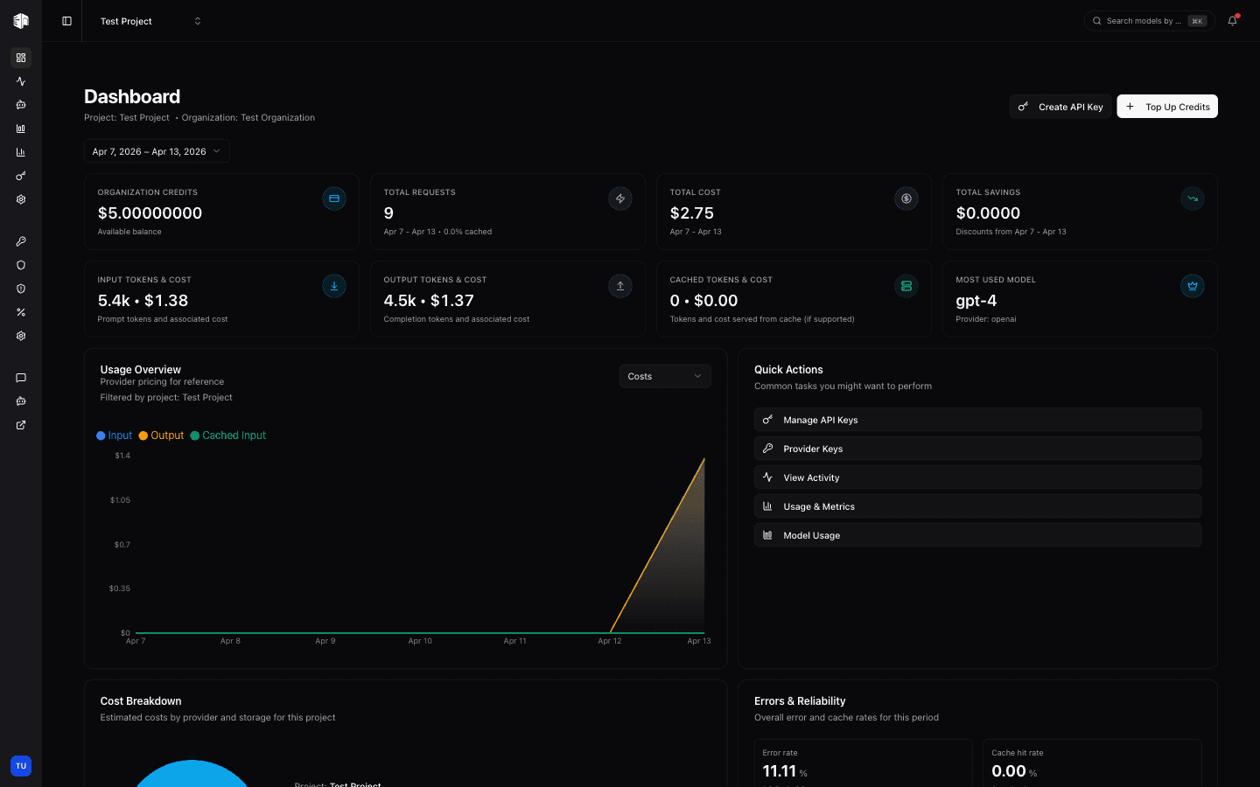The image size is (1260, 787).
Task: Select Manage API Keys quick action
Action: click(x=977, y=420)
